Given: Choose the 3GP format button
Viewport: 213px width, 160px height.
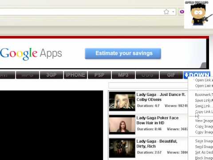Looking at the screenshot, I should point(51,75).
